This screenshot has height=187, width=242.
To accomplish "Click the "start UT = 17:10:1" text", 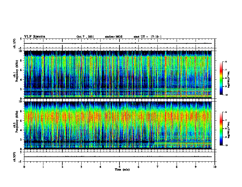I will pyautogui.click(x=148, y=37).
